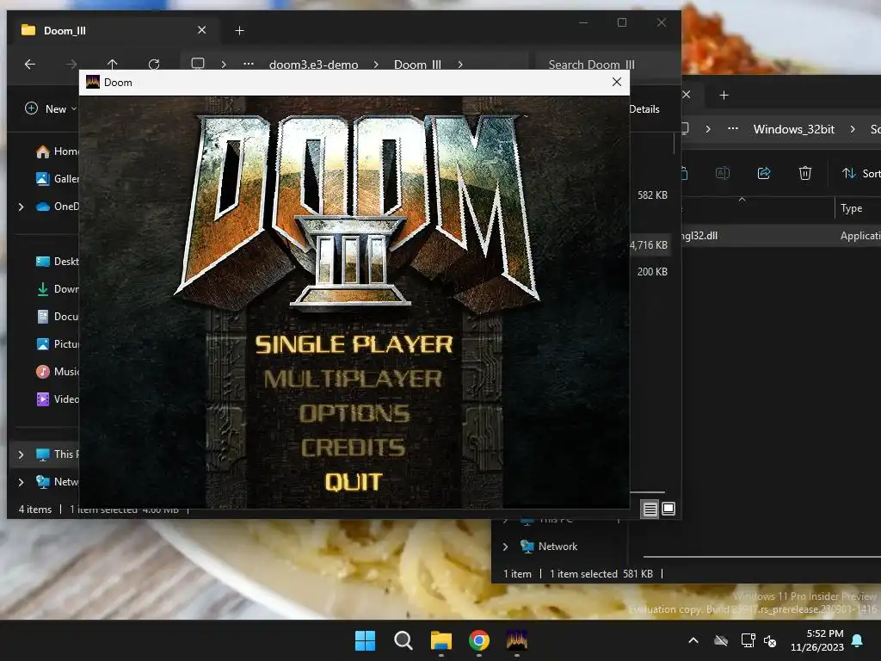Choose MULTIPLAYER in Doom menu
Viewport: 881px width, 661px height.
coord(354,379)
